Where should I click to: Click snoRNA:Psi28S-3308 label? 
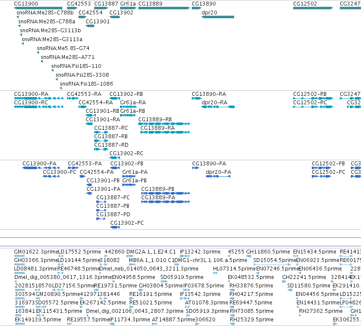[82, 75]
